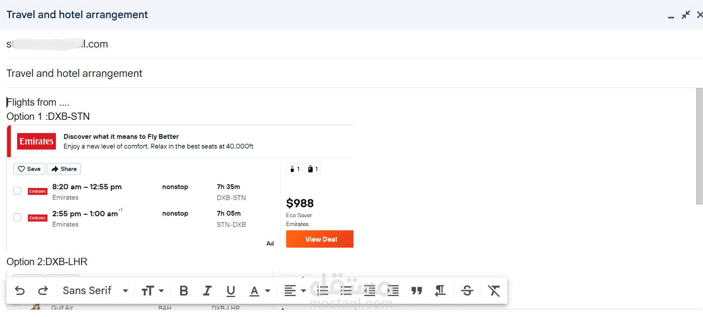
Task: Click 'nonstop' on the 8:20 am flight
Action: pyautogui.click(x=175, y=187)
